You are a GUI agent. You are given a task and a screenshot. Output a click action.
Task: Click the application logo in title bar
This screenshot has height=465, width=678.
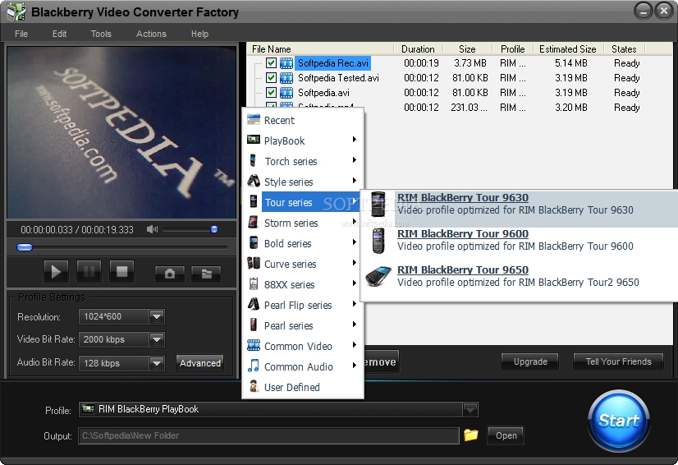[16, 12]
